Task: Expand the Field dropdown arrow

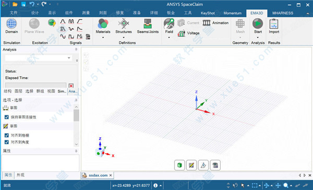Action: (x=169, y=38)
